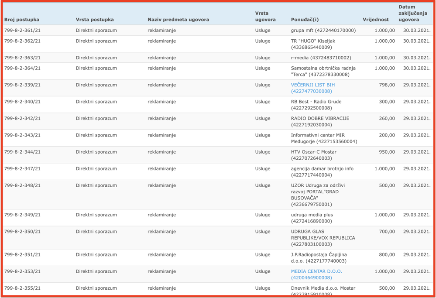Sort by the Vrijednost column header
The height and width of the screenshot is (298, 436).
(376, 20)
